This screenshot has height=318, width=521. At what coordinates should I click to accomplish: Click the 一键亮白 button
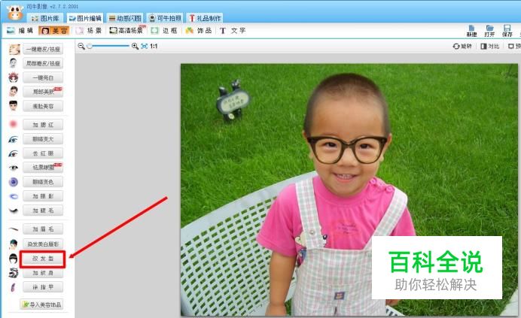[43, 77]
